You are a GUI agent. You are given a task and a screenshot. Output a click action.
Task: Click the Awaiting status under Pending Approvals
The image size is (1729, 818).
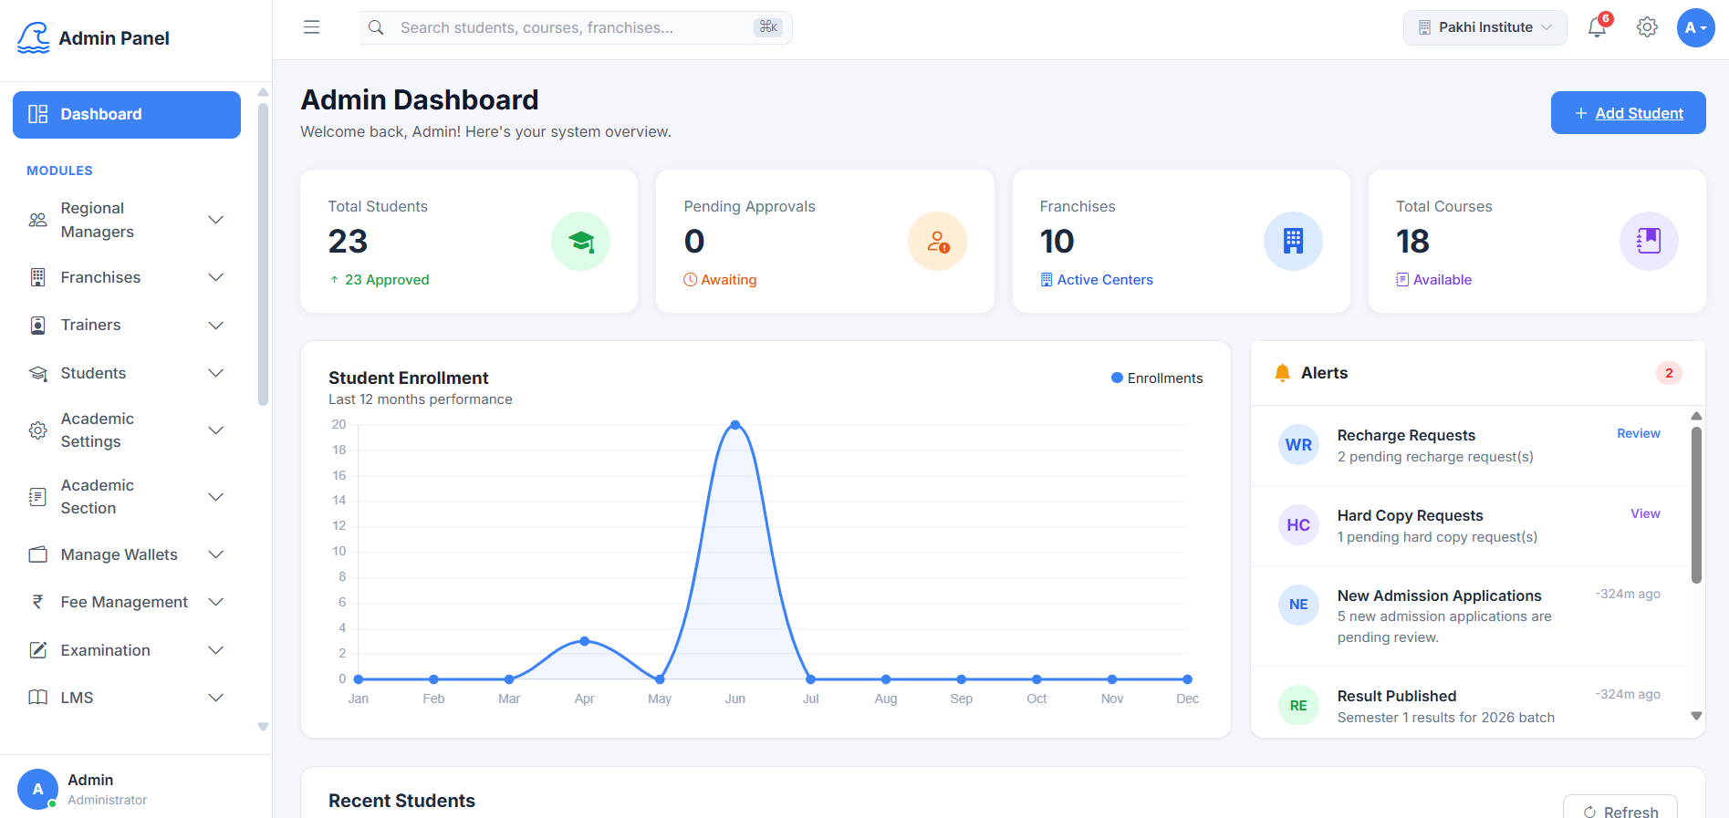click(721, 280)
